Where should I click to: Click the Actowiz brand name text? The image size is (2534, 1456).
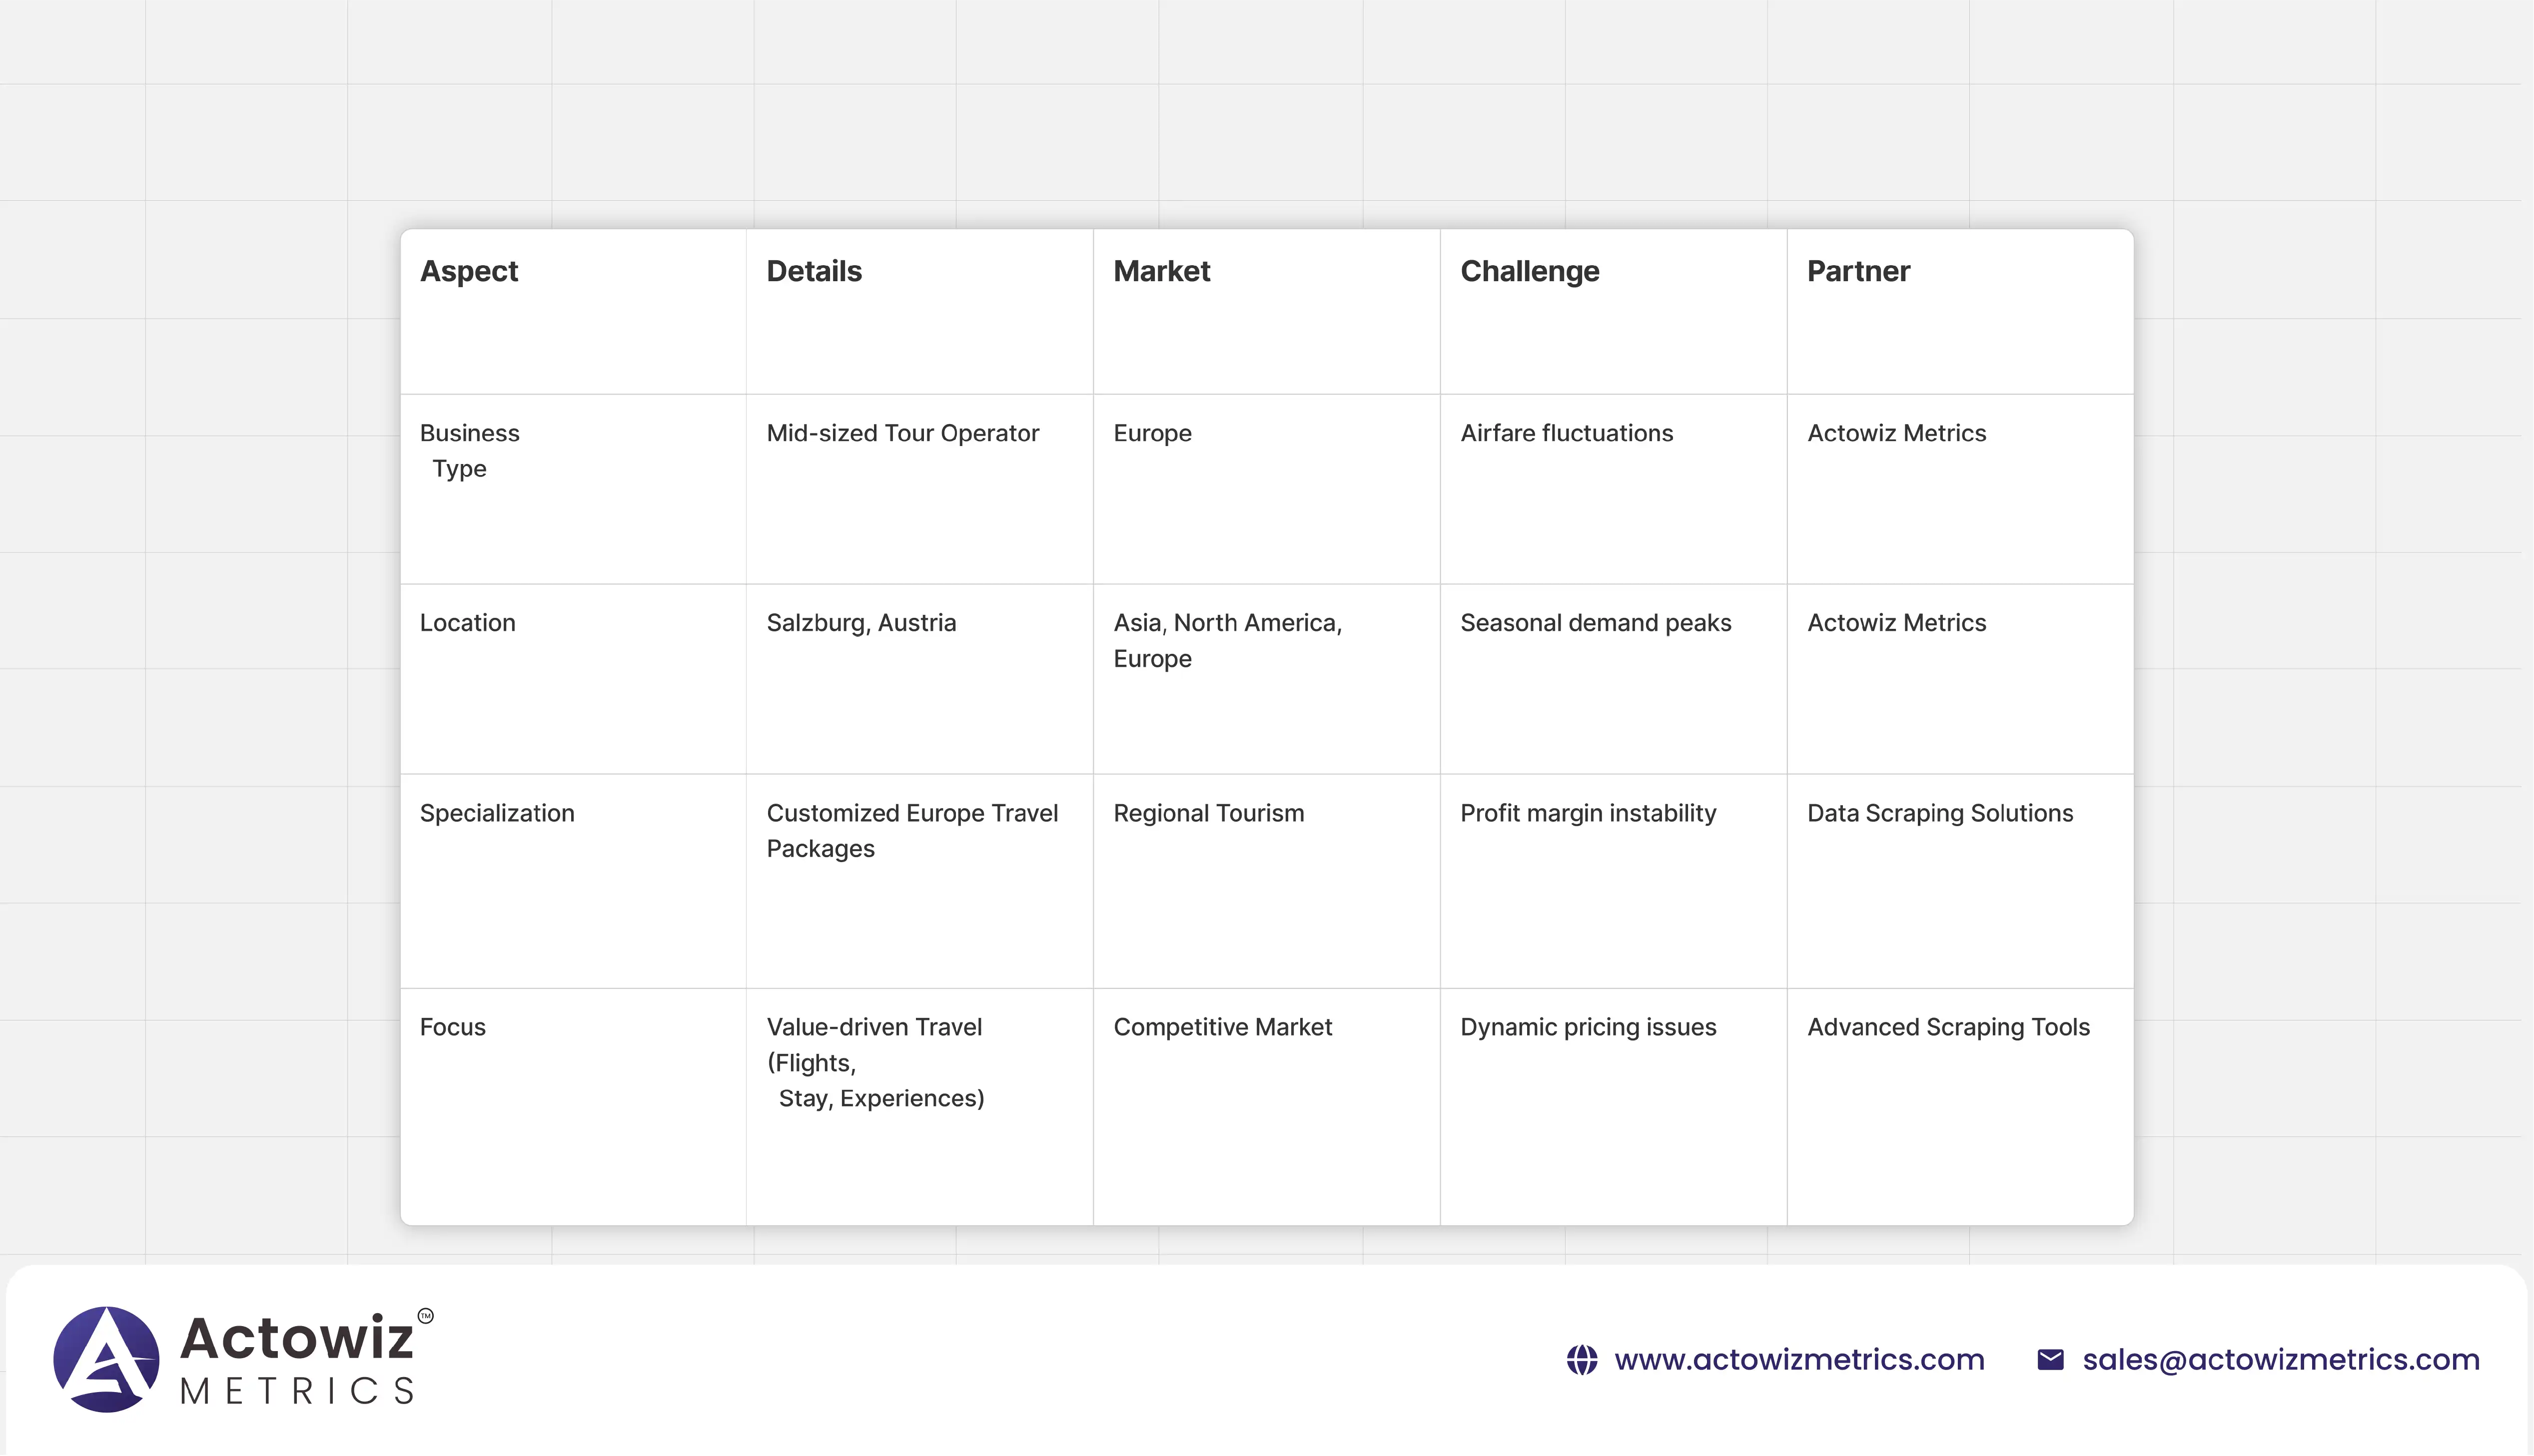point(296,1338)
